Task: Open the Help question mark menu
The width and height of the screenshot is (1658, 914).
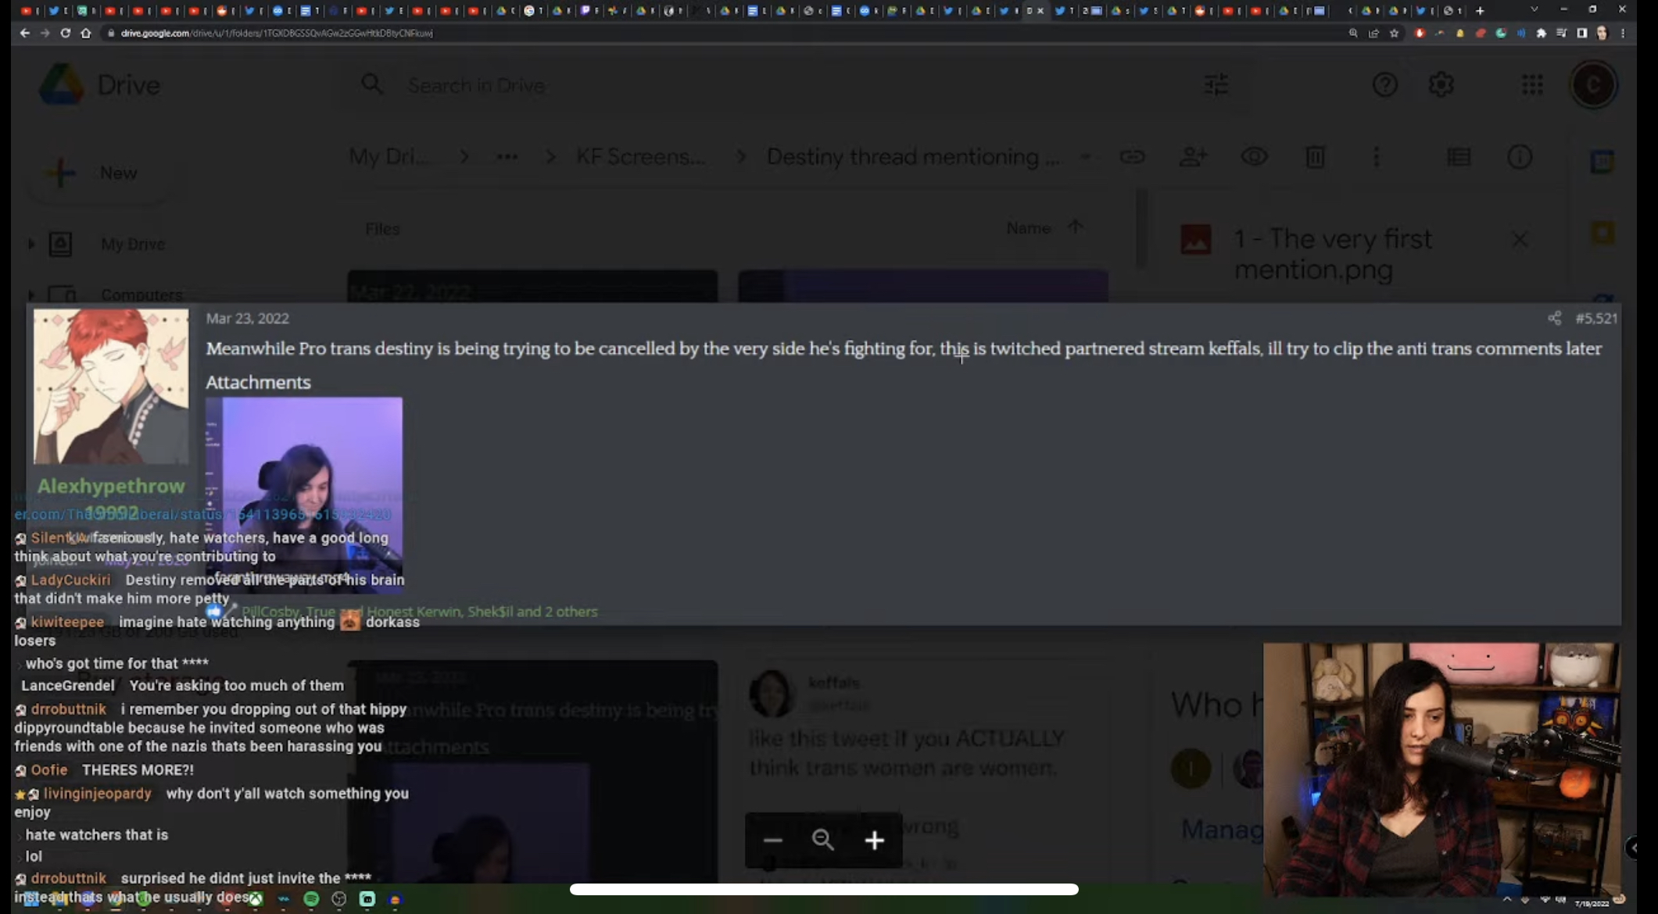Action: (1384, 84)
